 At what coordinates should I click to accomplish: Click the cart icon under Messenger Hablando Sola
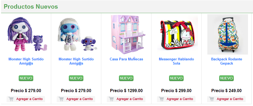point(161,99)
